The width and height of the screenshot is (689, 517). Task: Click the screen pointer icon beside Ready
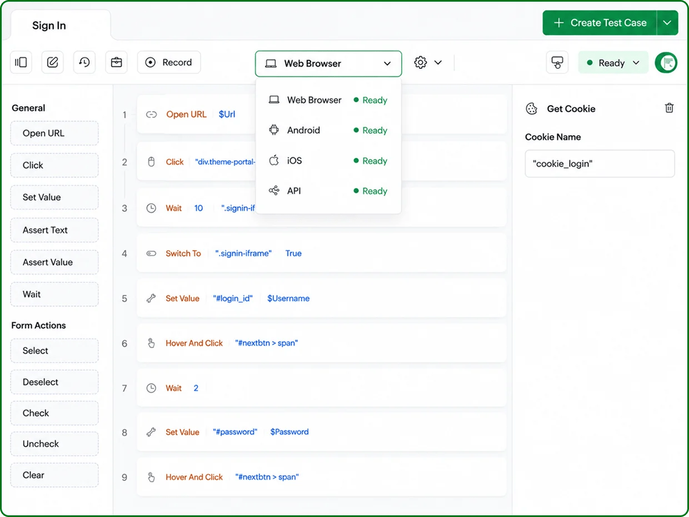tap(557, 63)
